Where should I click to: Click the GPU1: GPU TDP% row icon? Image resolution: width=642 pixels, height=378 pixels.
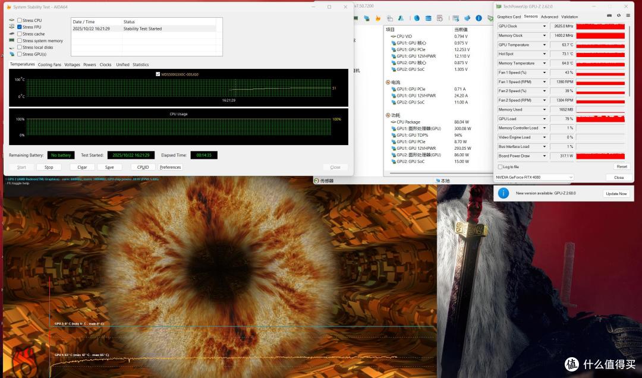(394, 135)
